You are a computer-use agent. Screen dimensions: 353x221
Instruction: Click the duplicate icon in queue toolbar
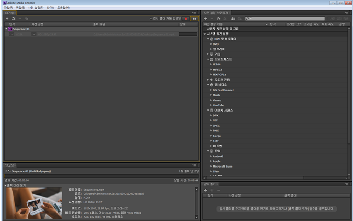click(27, 19)
